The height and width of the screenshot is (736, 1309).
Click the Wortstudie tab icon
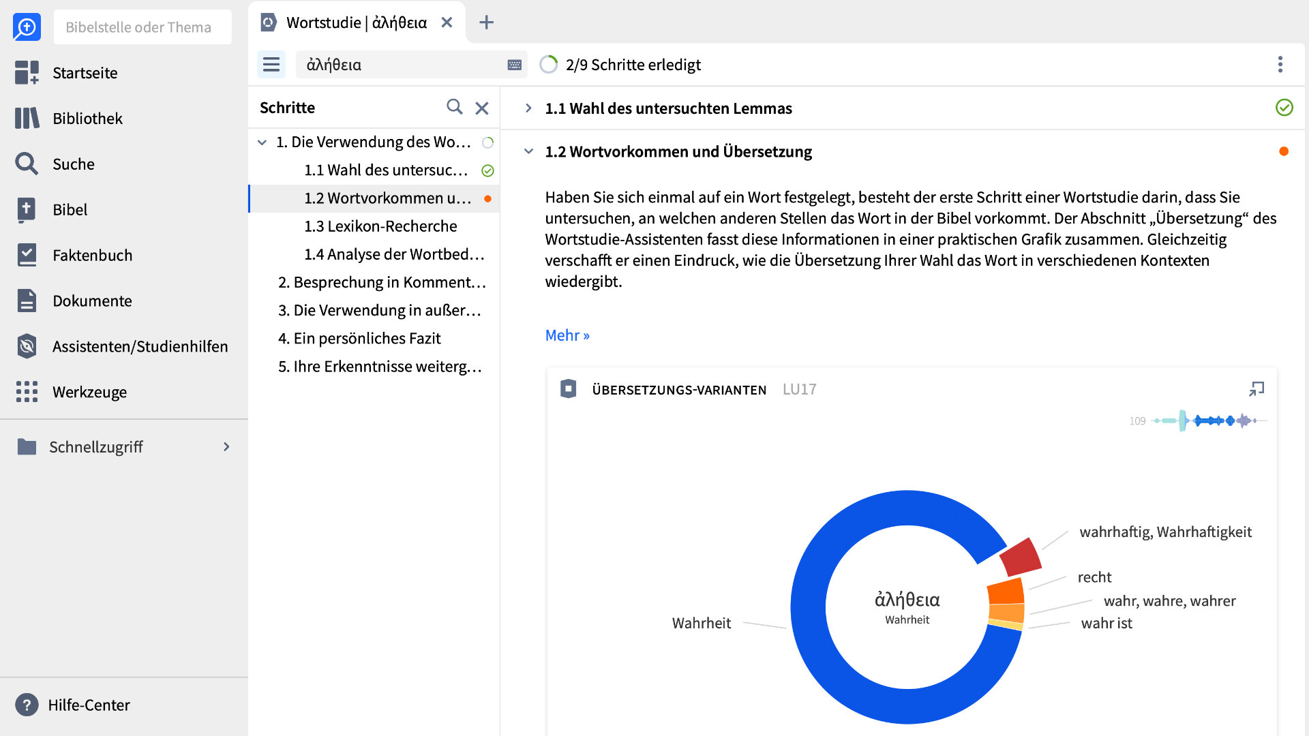[x=269, y=22]
